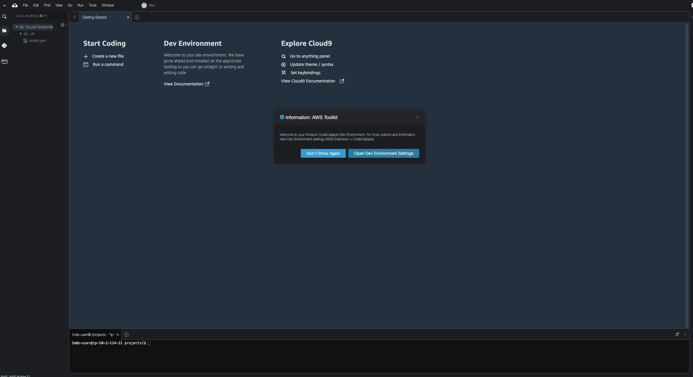Select the mde-user@:/projects terminal tab
Viewport: 693px width, 377px height.
click(95, 334)
